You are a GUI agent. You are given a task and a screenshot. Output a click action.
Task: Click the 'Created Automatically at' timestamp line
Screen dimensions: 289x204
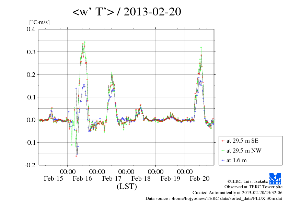238,193
